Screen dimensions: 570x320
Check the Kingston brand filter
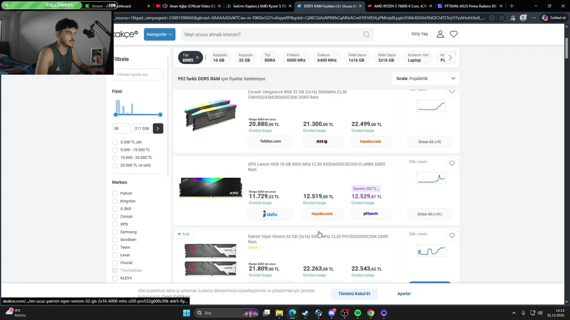pos(115,201)
